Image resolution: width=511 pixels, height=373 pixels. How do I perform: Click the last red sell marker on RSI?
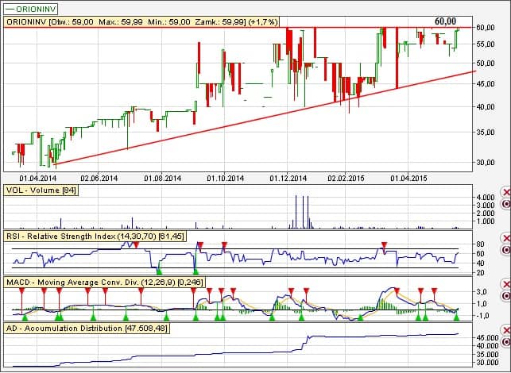click(384, 244)
